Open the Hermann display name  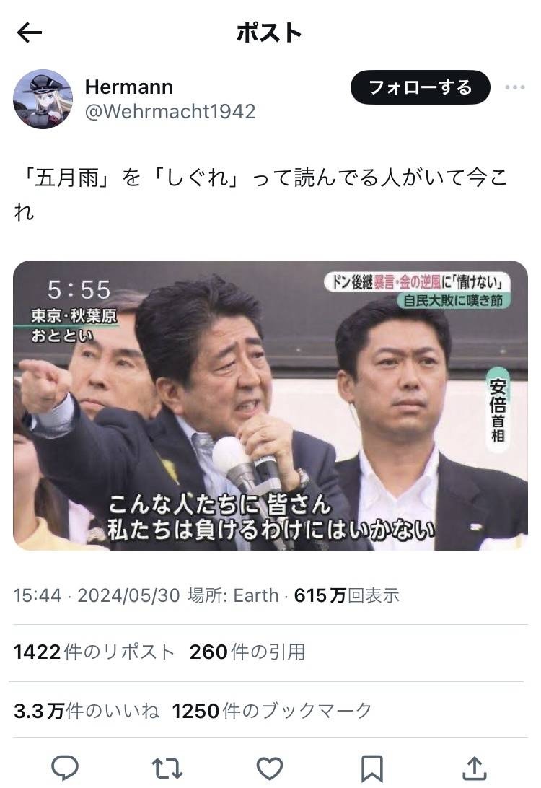click(x=129, y=87)
